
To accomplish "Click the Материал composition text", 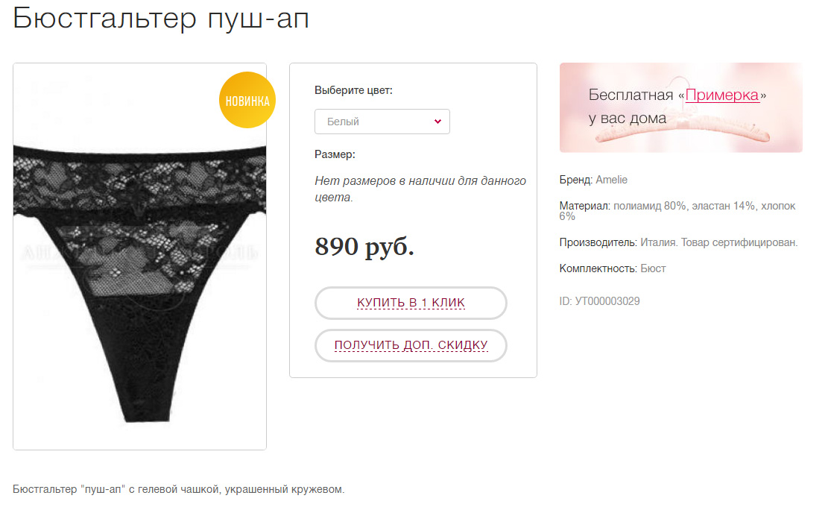I will coord(677,210).
